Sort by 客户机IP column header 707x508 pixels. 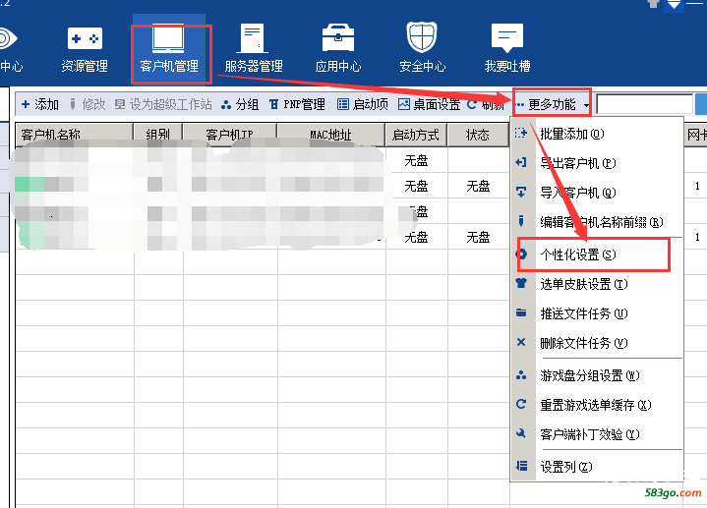[x=230, y=135]
